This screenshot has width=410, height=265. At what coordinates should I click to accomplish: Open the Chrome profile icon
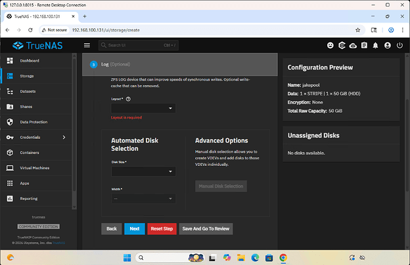click(x=391, y=30)
